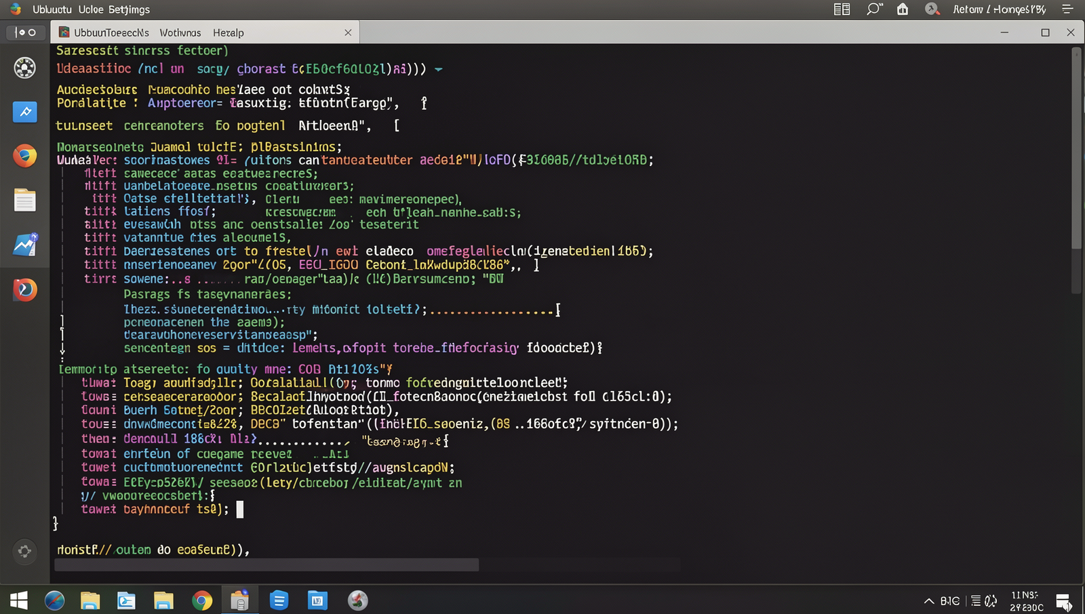Open the hamburger menu in the top bar
The height and width of the screenshot is (614, 1085).
[1067, 9]
